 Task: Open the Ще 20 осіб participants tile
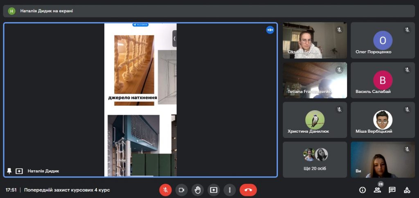click(x=315, y=159)
